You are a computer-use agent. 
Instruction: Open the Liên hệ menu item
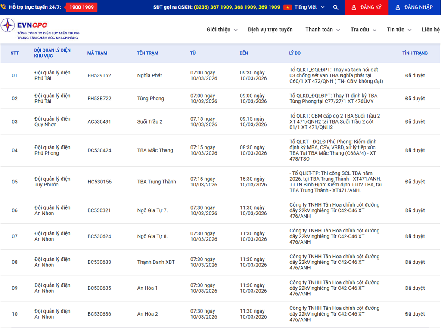(431, 30)
